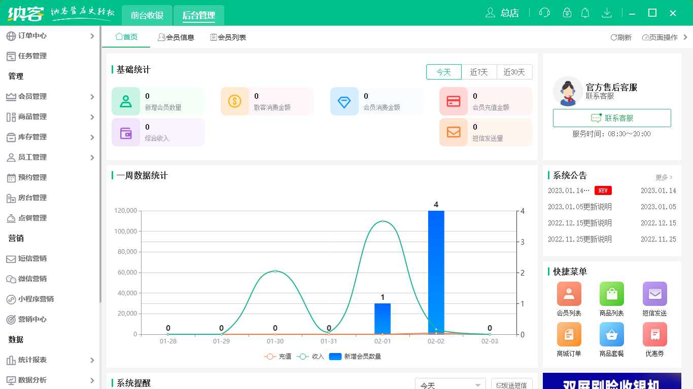Click the 联系客服 button

(x=612, y=118)
